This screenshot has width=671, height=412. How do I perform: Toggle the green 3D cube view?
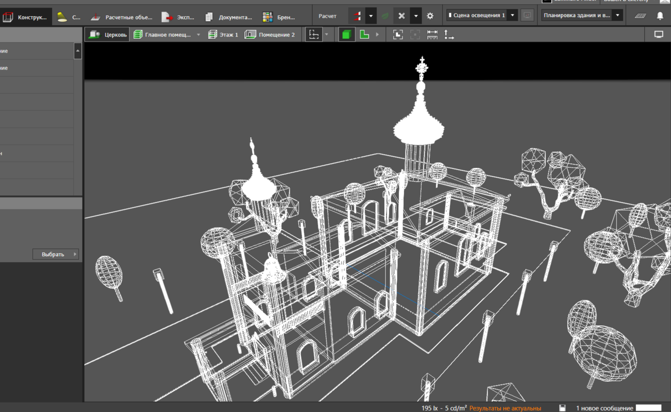pos(346,35)
